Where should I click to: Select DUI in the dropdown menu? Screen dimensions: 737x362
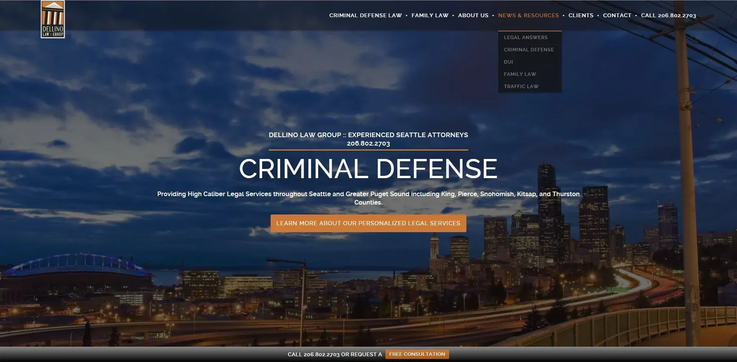click(508, 62)
